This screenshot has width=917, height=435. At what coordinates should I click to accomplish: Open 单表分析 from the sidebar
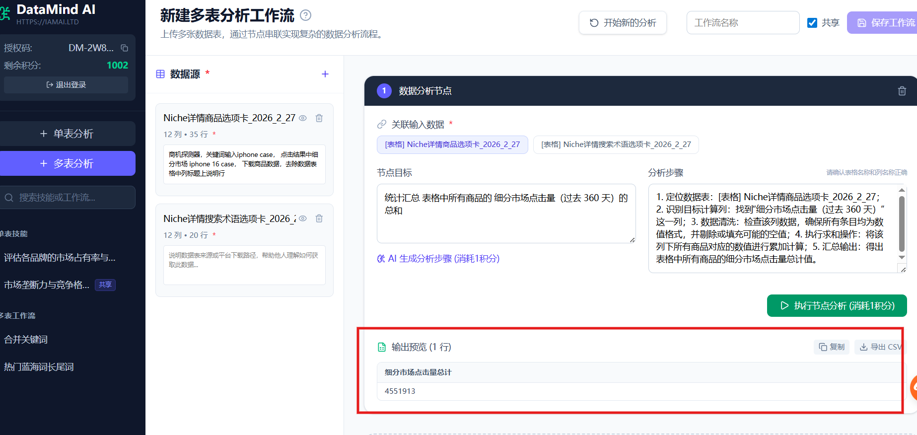pyautogui.click(x=67, y=134)
